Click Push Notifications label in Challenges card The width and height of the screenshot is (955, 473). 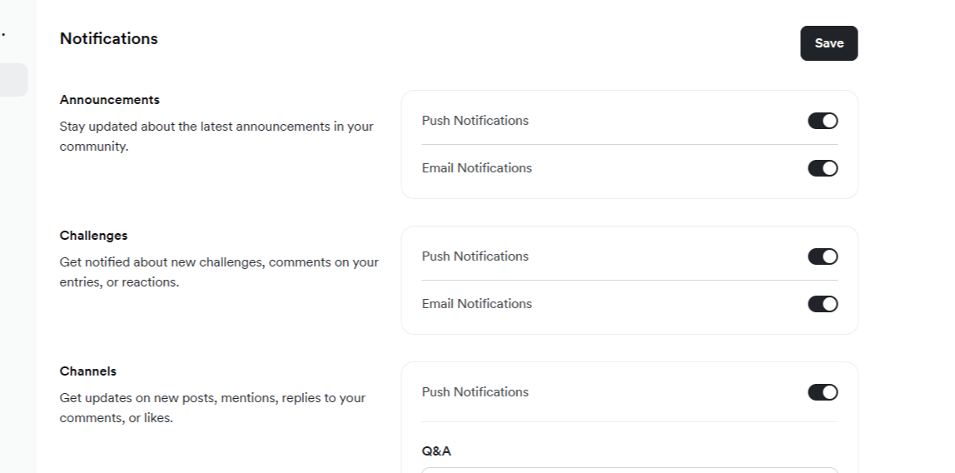pos(475,256)
